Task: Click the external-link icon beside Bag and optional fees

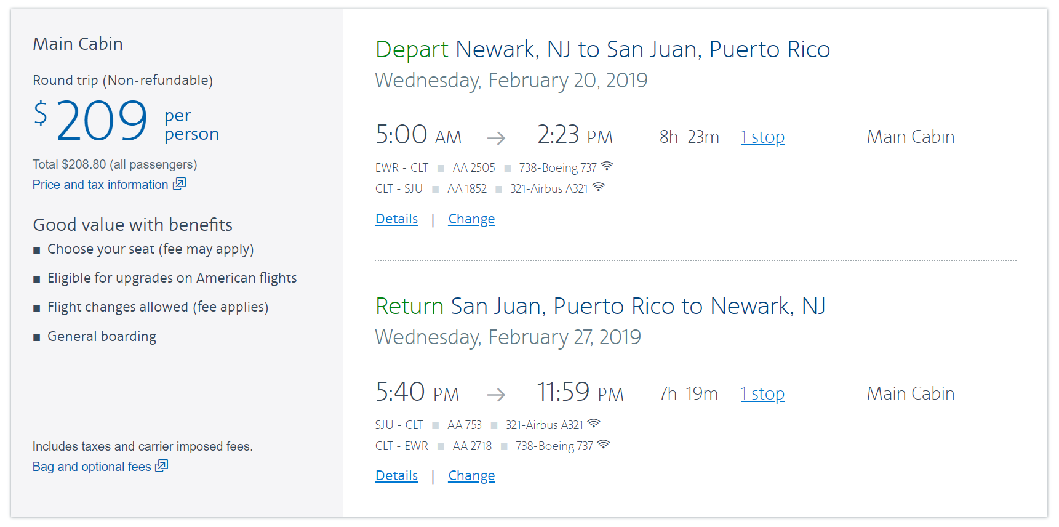Action: pyautogui.click(x=162, y=466)
